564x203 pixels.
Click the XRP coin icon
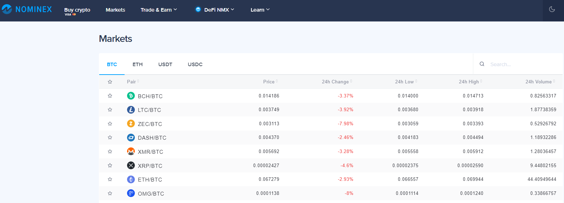(x=131, y=165)
